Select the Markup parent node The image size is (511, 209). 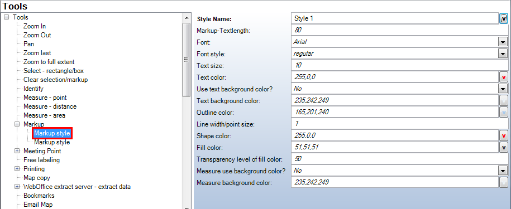point(34,124)
